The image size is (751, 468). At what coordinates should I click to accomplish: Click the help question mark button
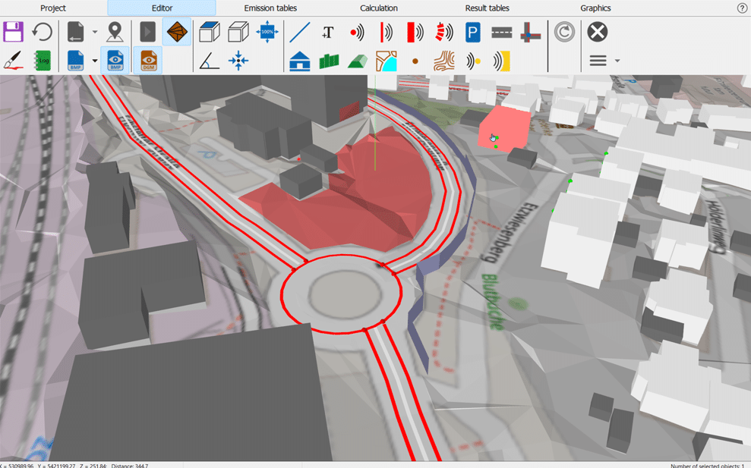point(742,8)
